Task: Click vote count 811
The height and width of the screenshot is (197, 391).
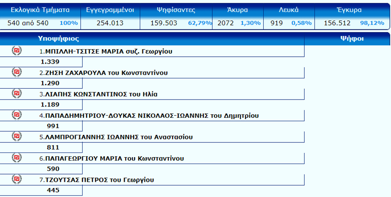Action: tap(53, 147)
